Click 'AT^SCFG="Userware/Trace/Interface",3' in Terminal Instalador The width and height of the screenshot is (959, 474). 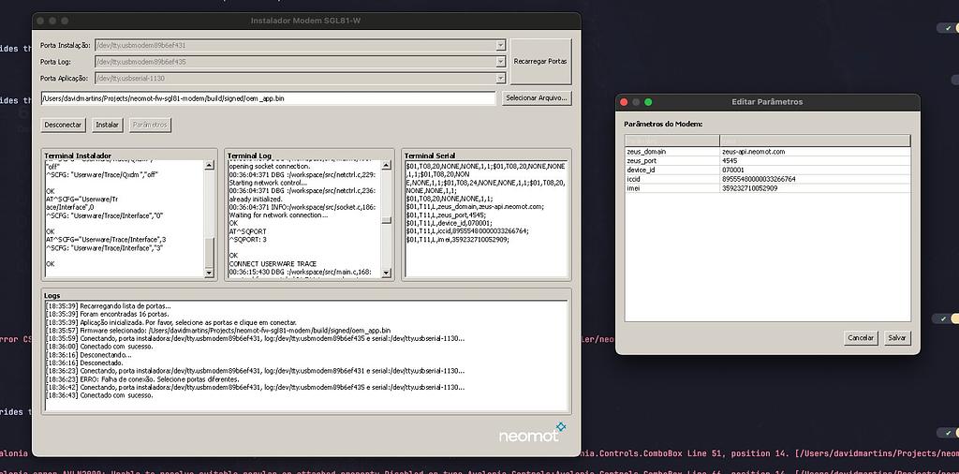pos(106,240)
